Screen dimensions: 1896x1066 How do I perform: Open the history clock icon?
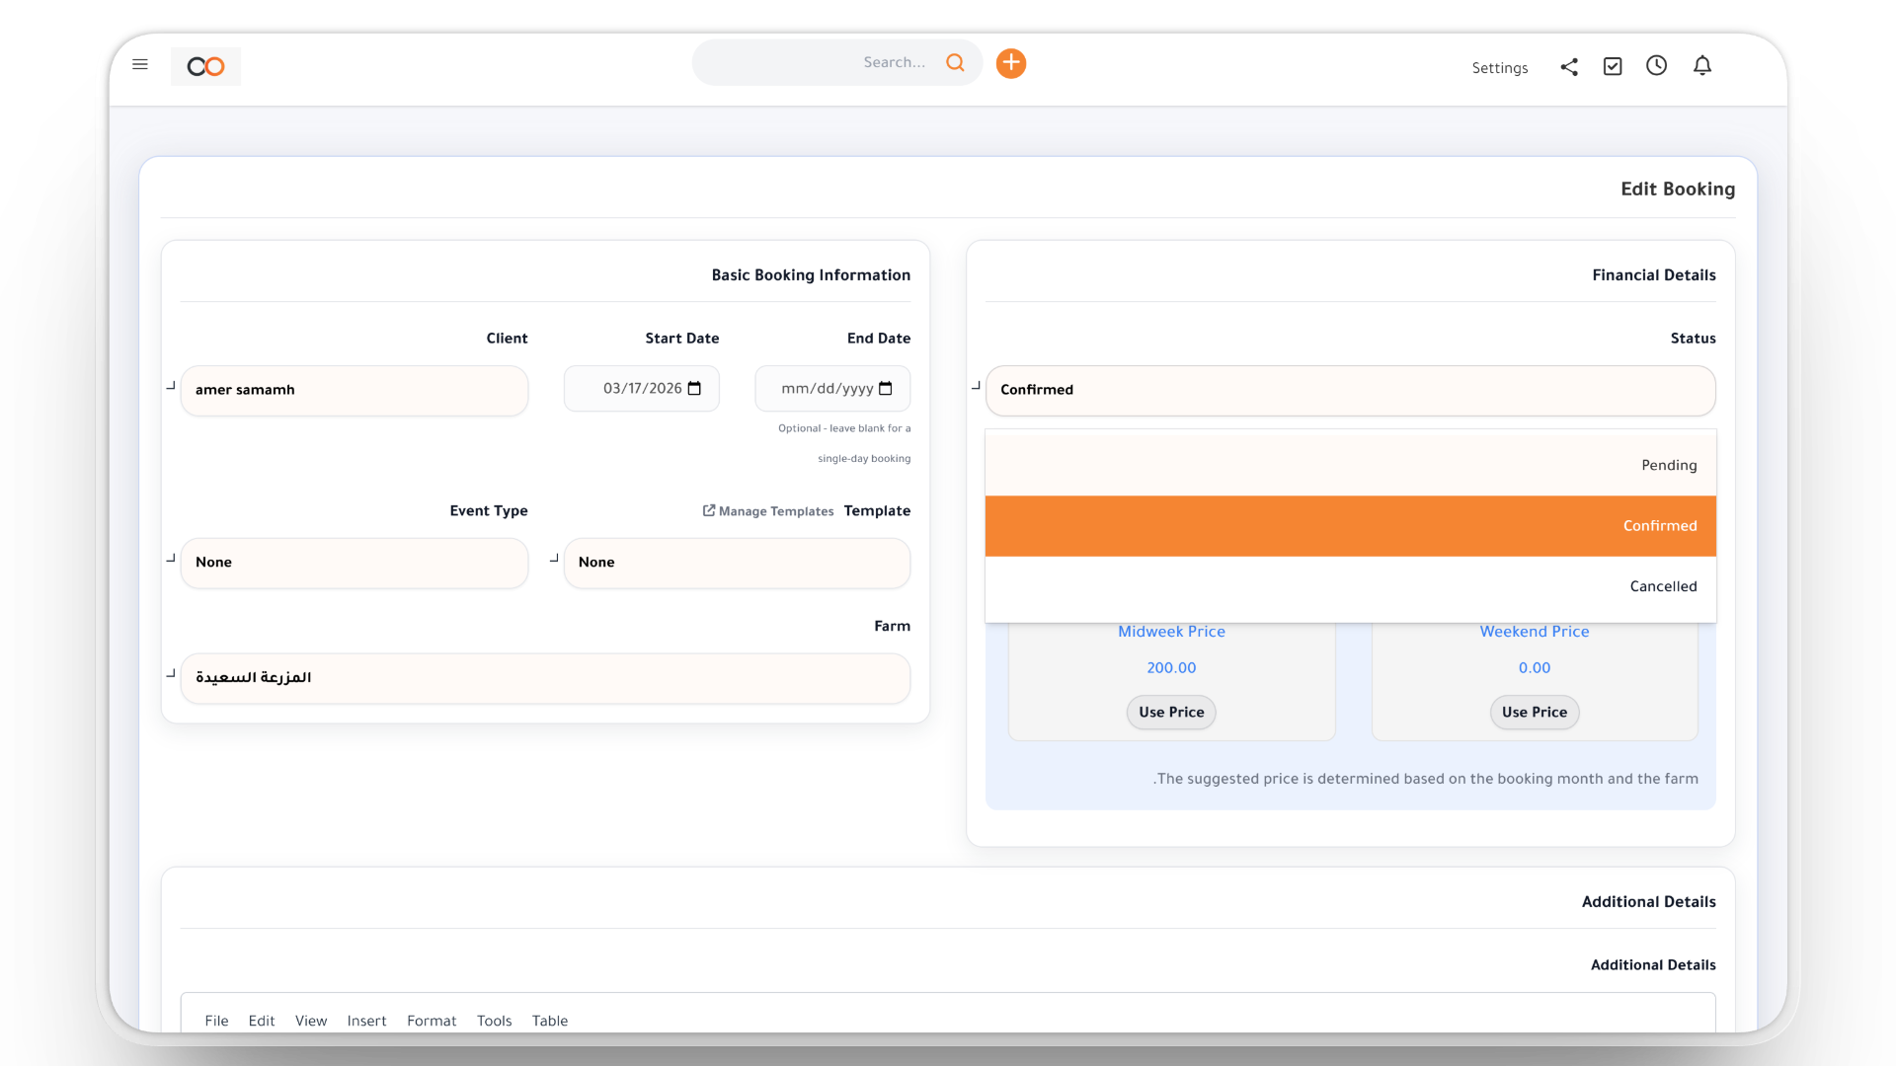tap(1657, 66)
